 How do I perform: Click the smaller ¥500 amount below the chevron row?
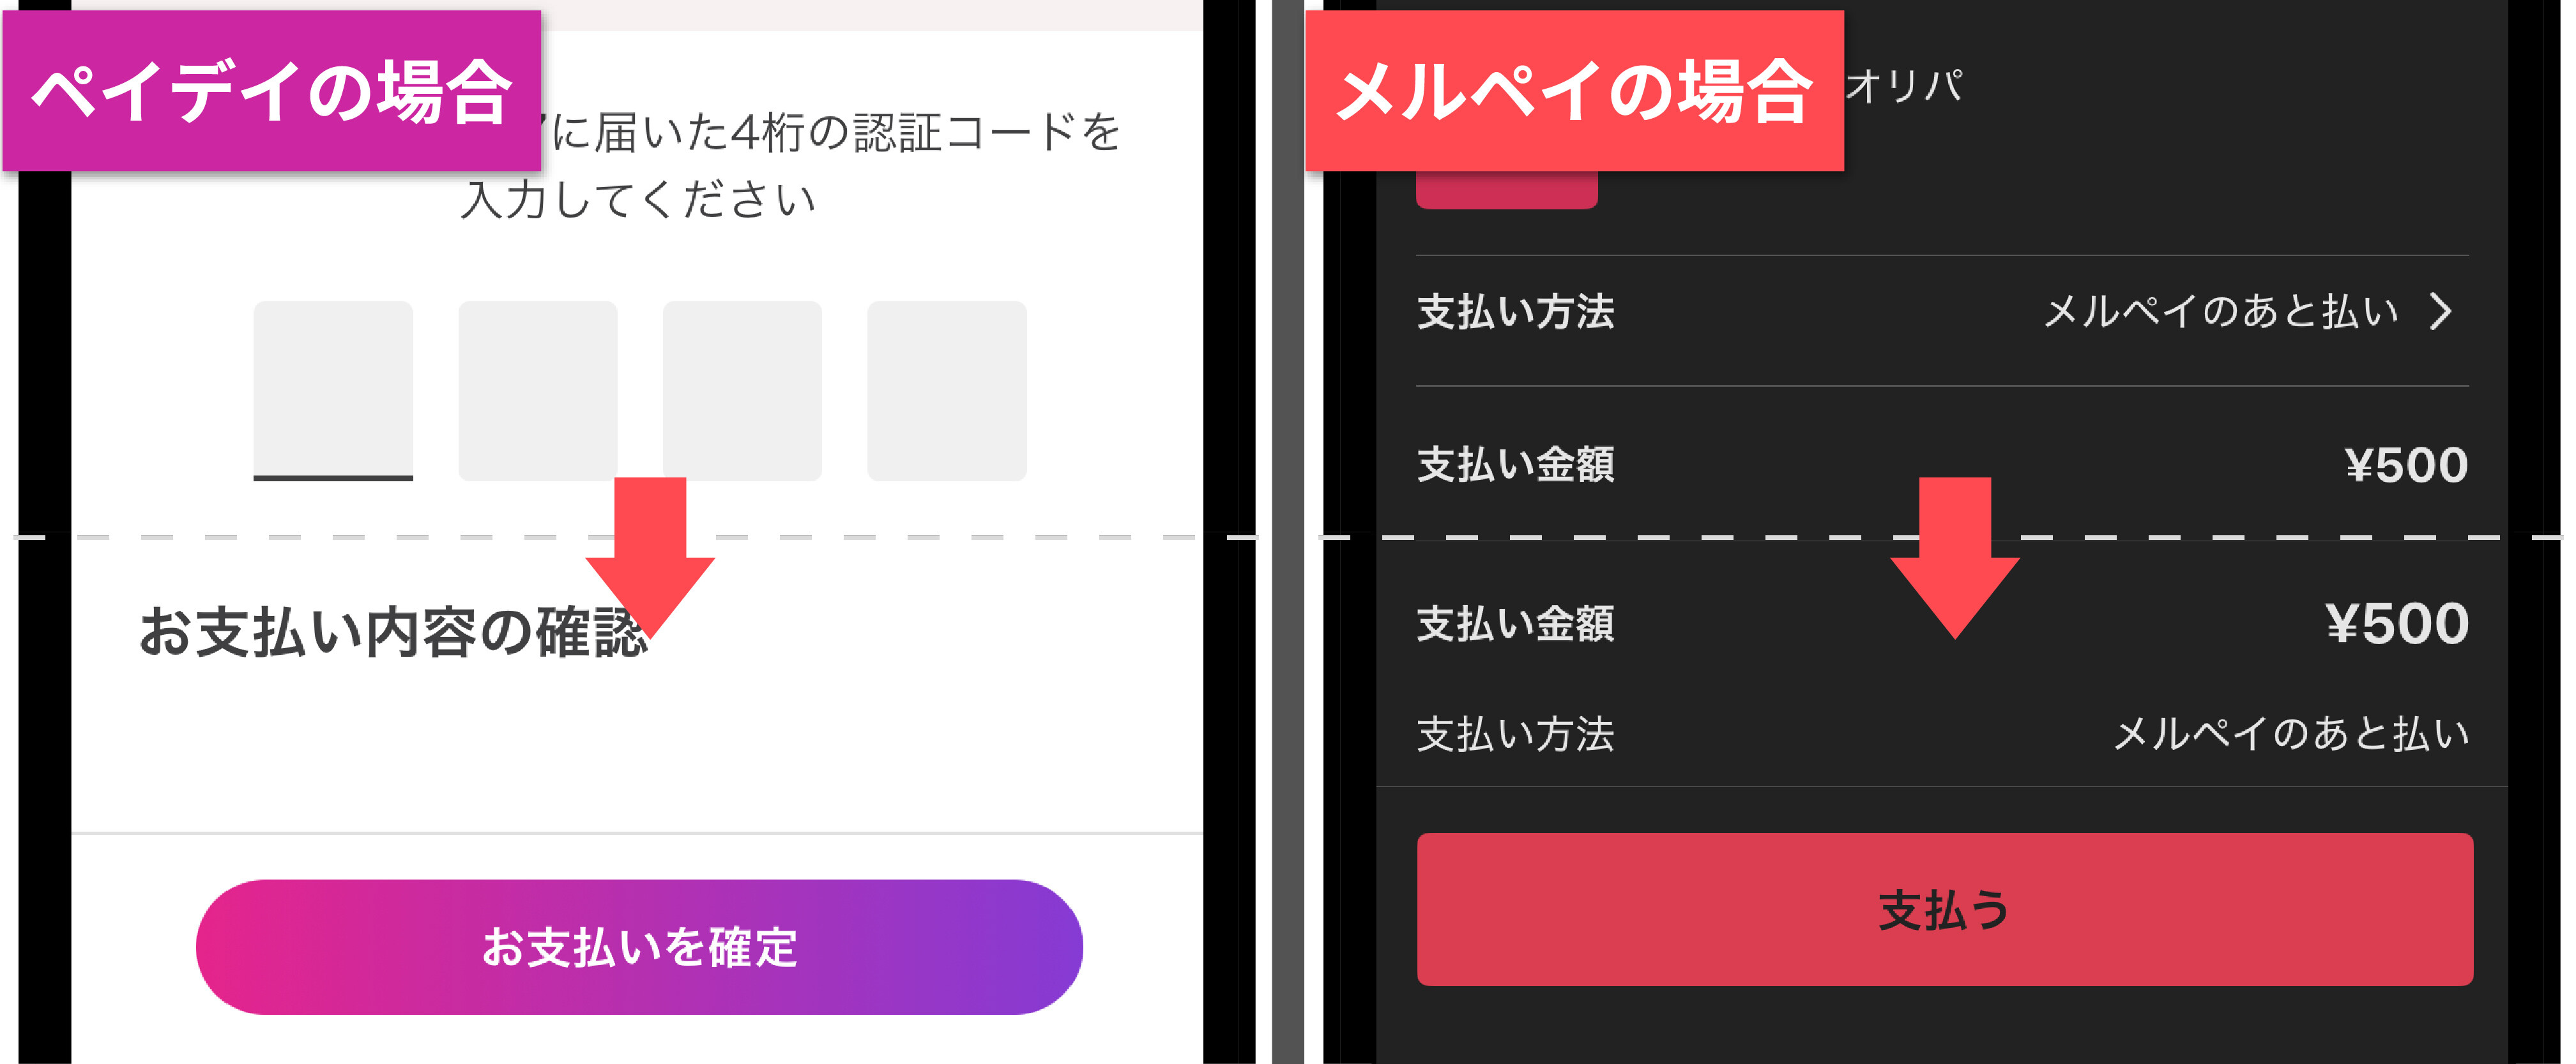(2406, 465)
